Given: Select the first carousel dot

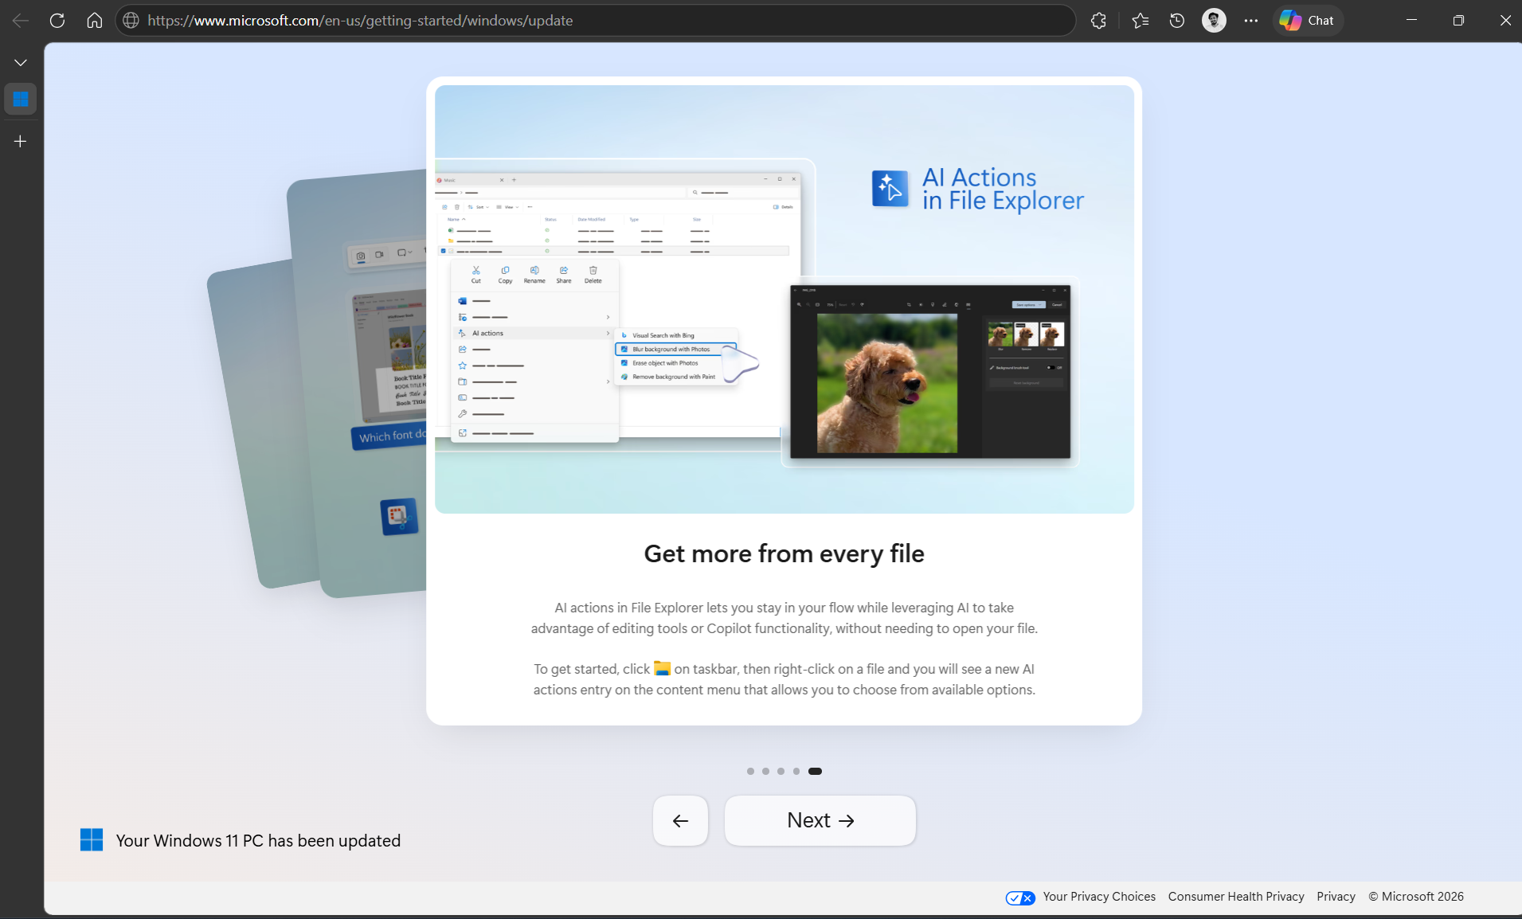Looking at the screenshot, I should (749, 771).
